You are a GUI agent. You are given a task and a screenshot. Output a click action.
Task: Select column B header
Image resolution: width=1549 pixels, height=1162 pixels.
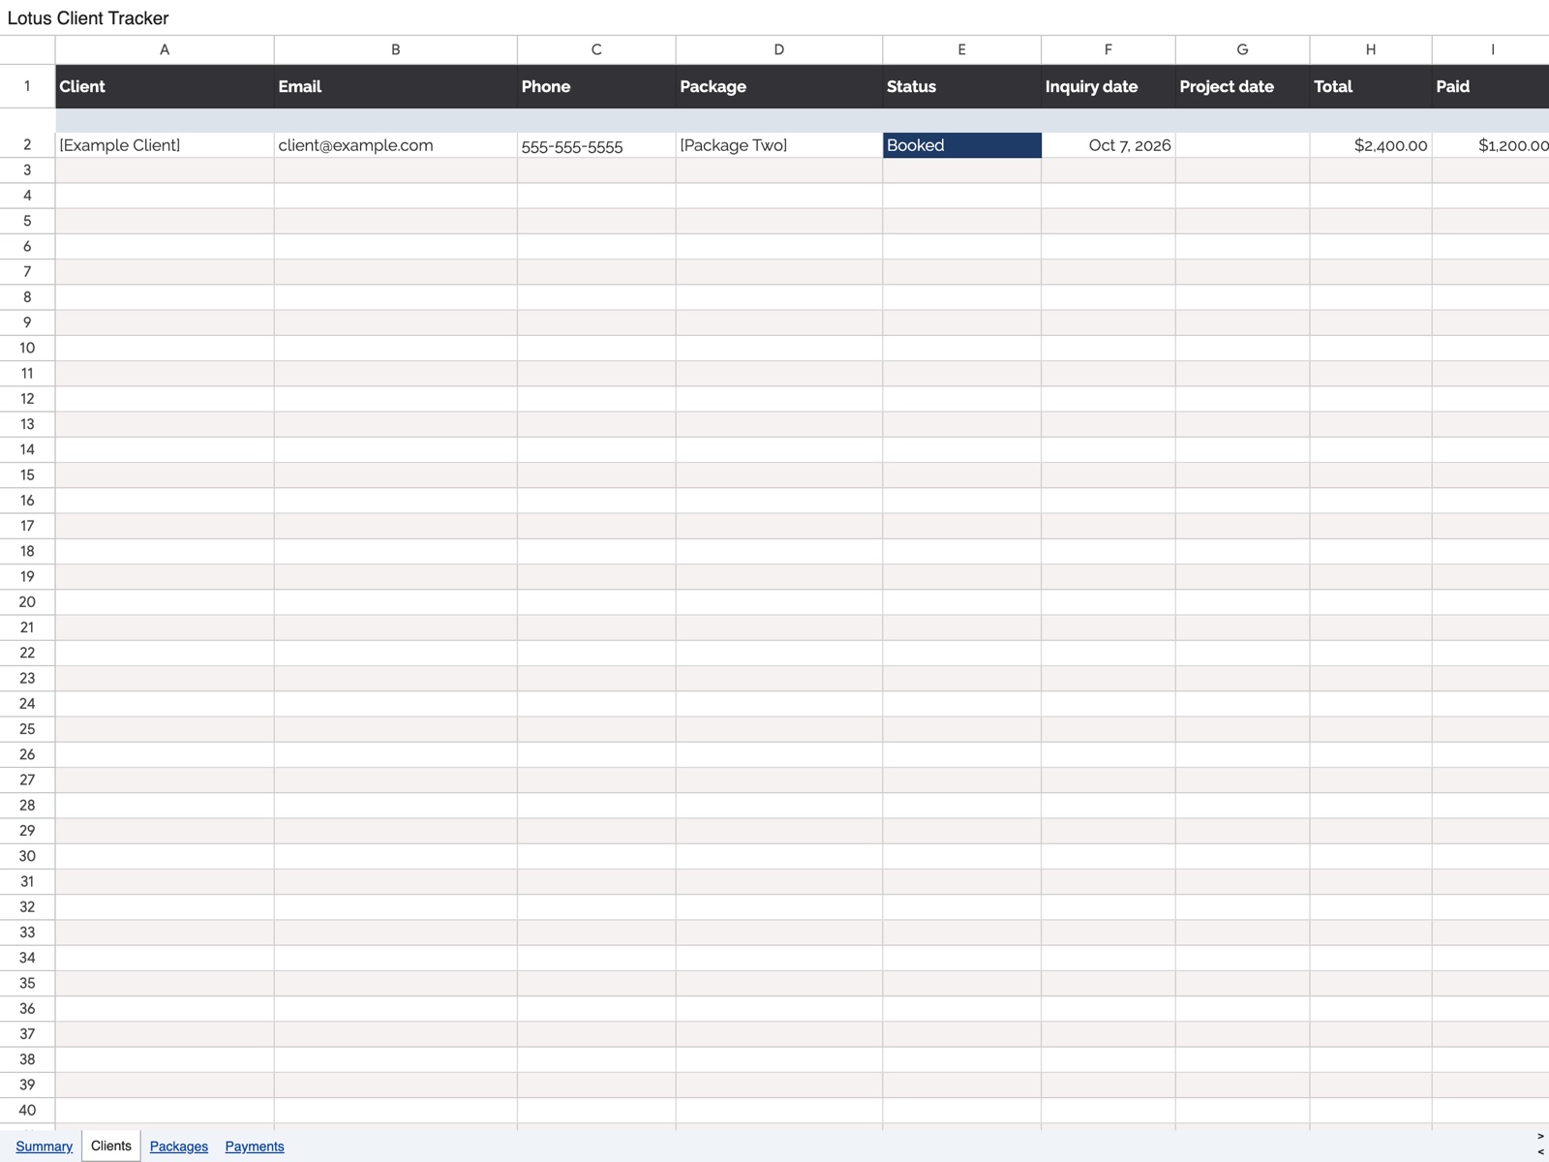[x=396, y=49]
